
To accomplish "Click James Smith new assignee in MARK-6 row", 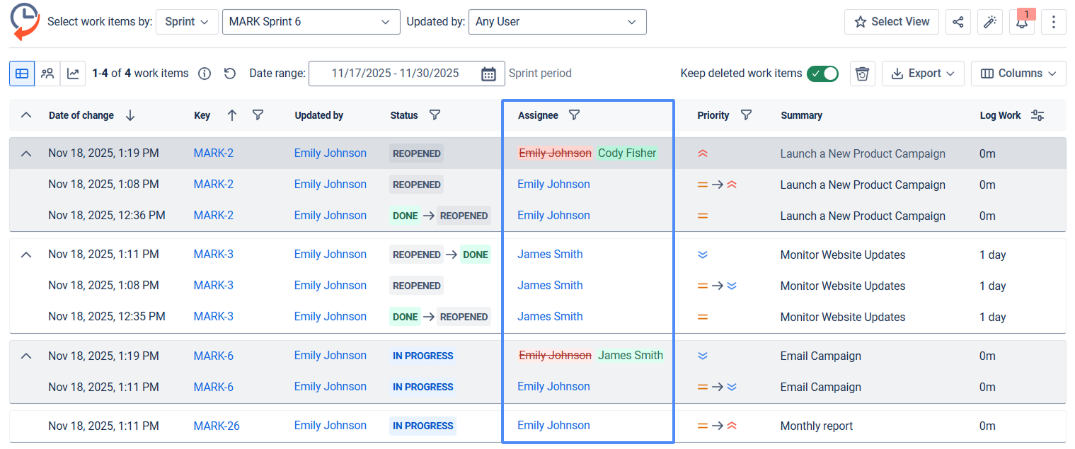I will (631, 356).
